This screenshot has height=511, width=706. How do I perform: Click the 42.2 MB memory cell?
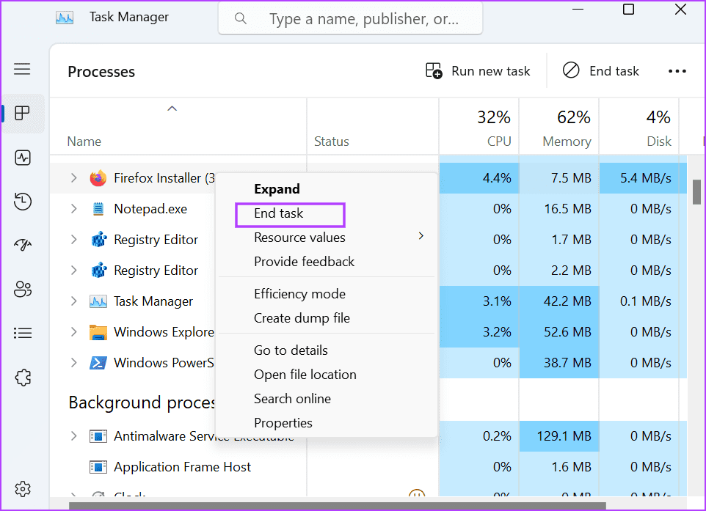pos(559,301)
